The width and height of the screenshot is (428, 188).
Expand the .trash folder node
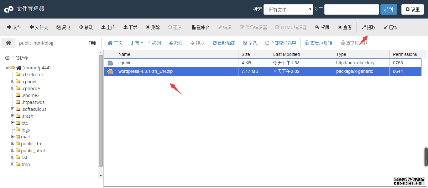pyautogui.click(x=13, y=116)
